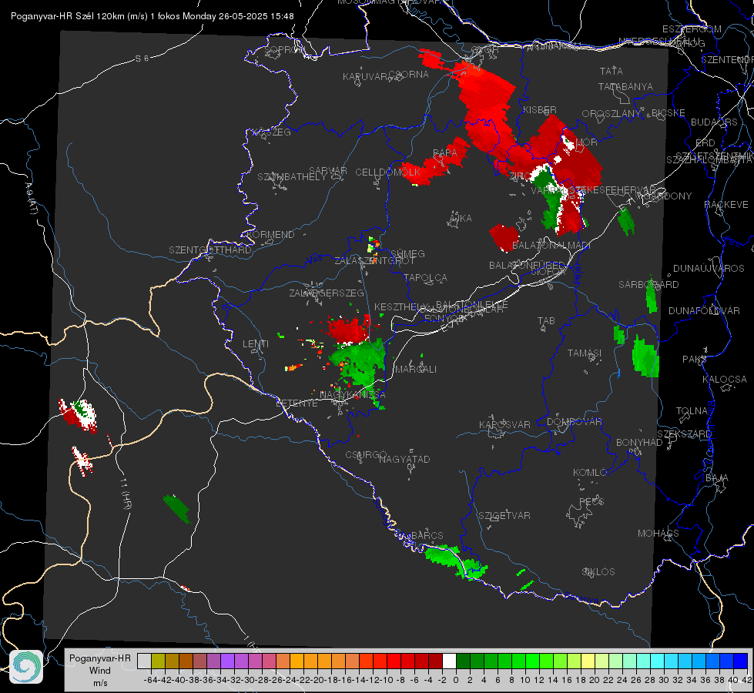
Task: Select the LENTI city label
Action: coord(256,344)
